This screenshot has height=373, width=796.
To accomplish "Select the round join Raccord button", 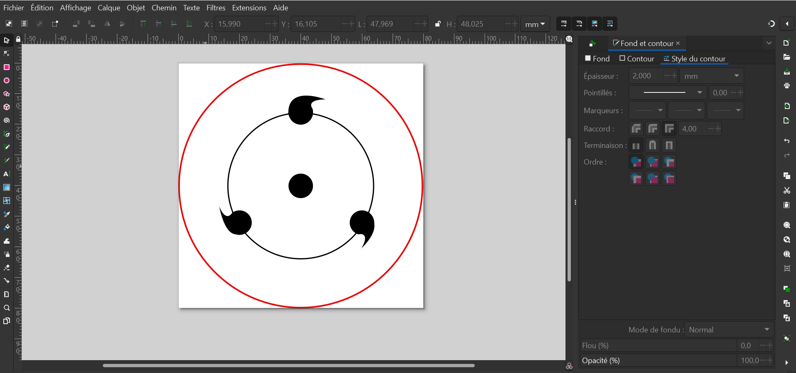I will coord(653,129).
